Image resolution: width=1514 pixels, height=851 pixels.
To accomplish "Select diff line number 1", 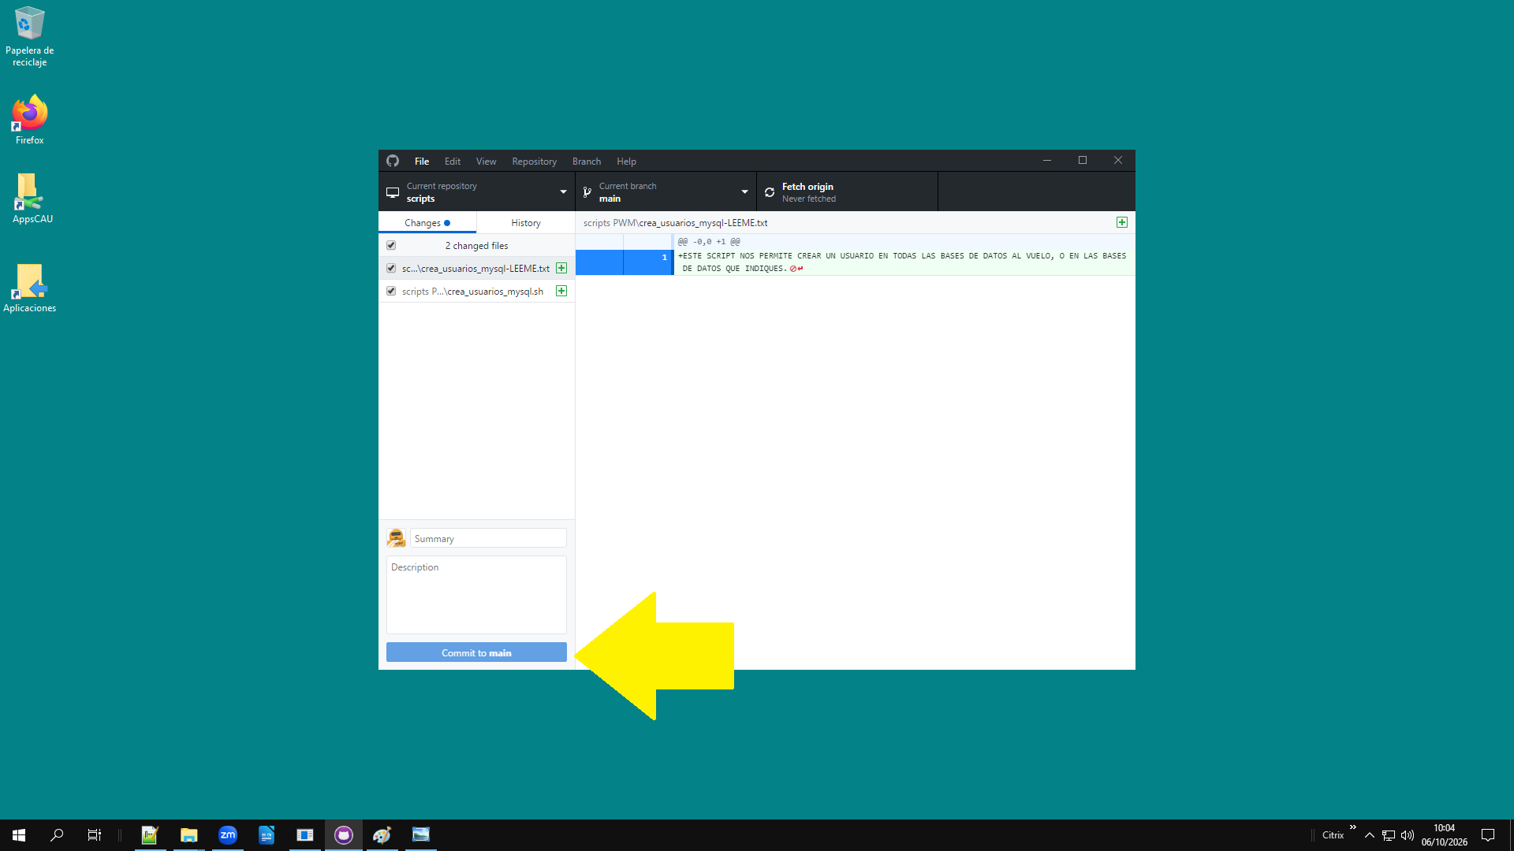I will pyautogui.click(x=648, y=262).
